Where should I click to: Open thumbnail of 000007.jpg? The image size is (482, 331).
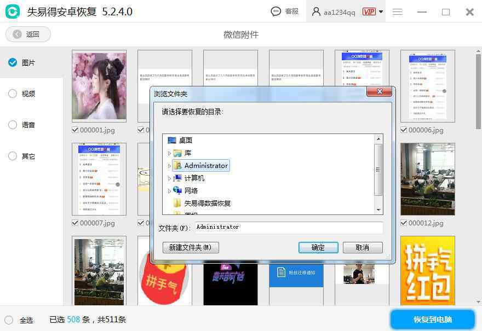(x=99, y=179)
